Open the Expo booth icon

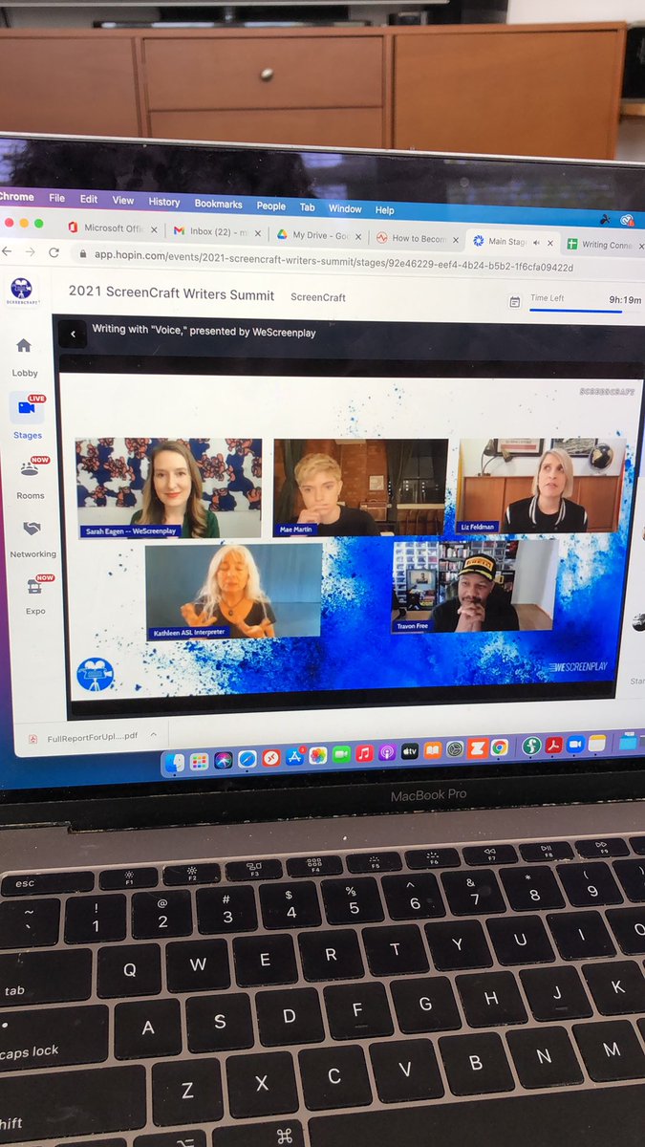tap(33, 587)
